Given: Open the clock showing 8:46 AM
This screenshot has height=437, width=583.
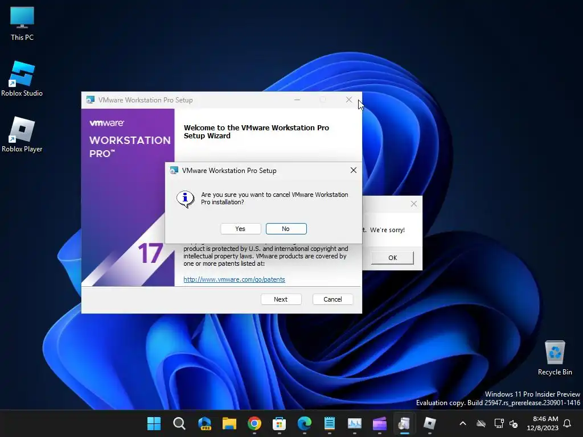Looking at the screenshot, I should click(x=543, y=423).
